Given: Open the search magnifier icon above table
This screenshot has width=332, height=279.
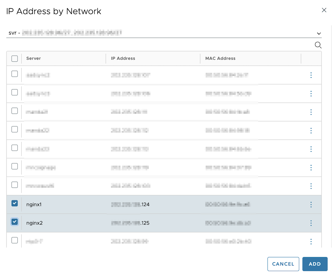Looking at the screenshot, I should [318, 45].
